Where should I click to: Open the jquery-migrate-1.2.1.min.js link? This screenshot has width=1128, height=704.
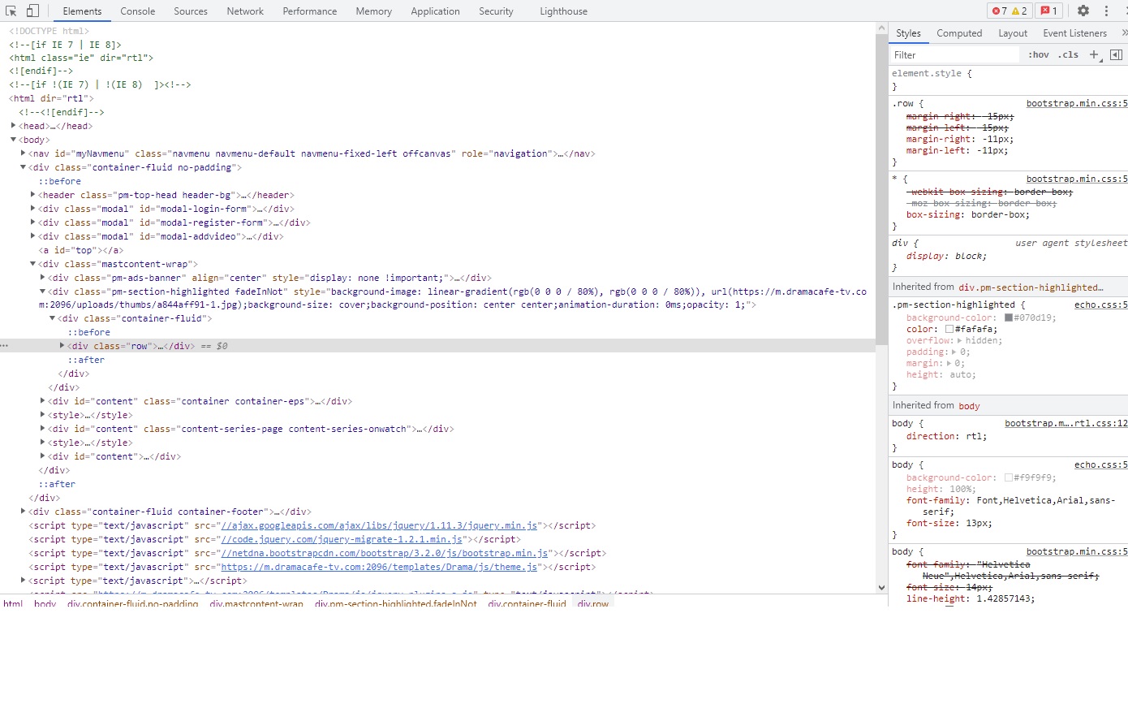click(x=342, y=539)
